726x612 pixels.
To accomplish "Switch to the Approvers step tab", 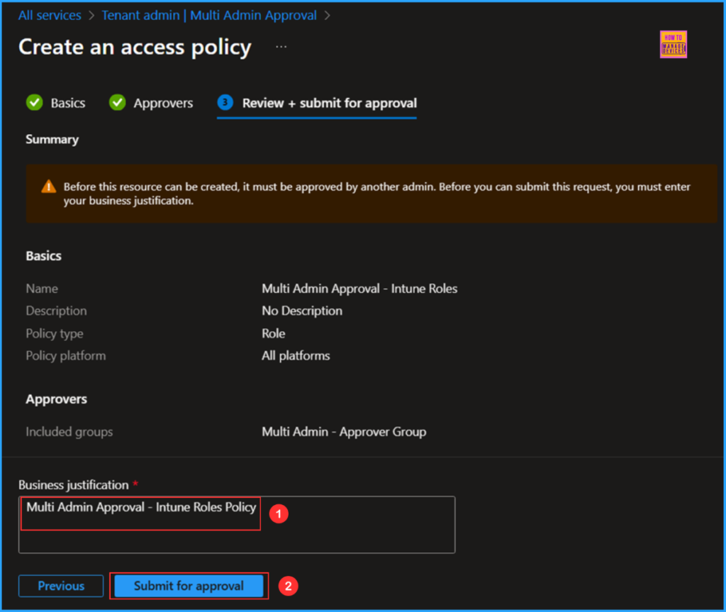I will (x=163, y=103).
